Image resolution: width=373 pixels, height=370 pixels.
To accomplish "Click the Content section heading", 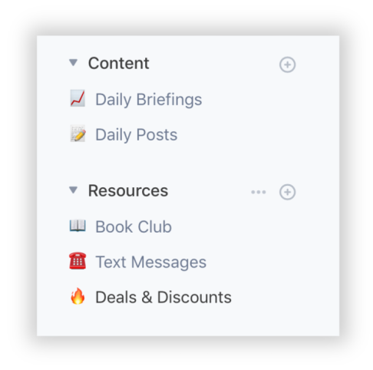I will tap(119, 63).
